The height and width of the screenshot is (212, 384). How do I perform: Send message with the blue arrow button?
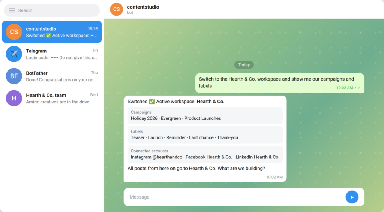[x=352, y=197]
